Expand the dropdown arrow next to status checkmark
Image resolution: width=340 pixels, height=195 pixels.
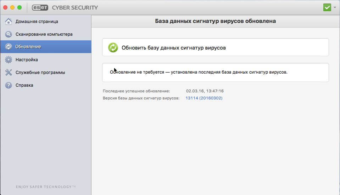point(335,7)
